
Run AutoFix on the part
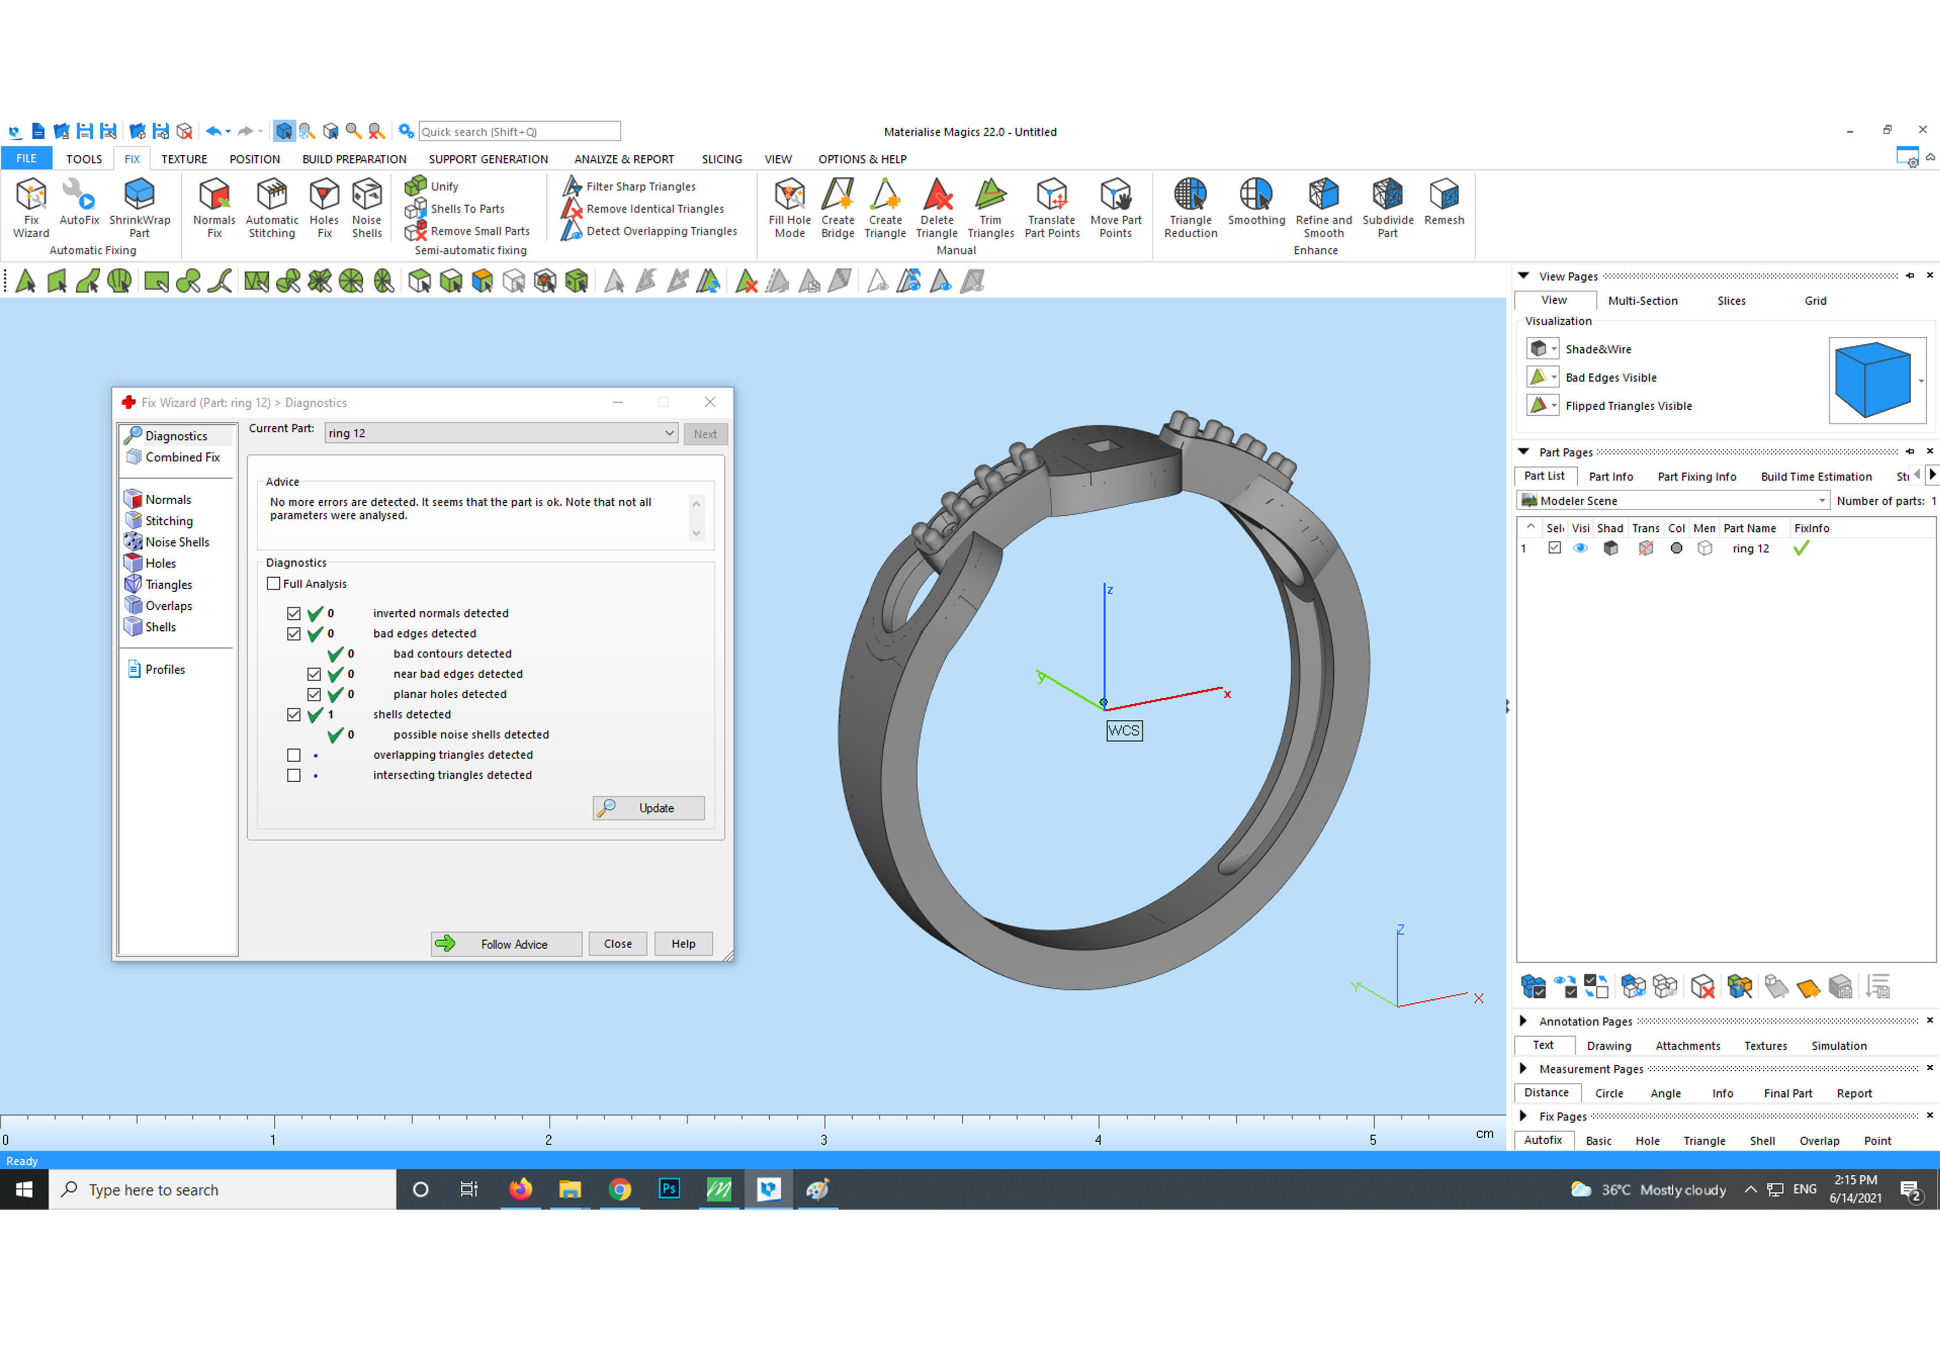(x=80, y=202)
